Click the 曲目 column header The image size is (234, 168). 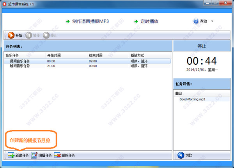202,94
